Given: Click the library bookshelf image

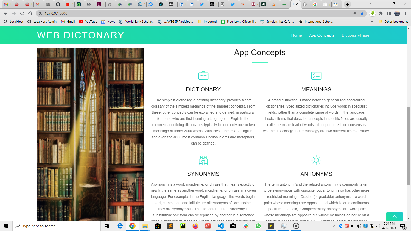Looking at the screenshot, I should click(x=90, y=134).
